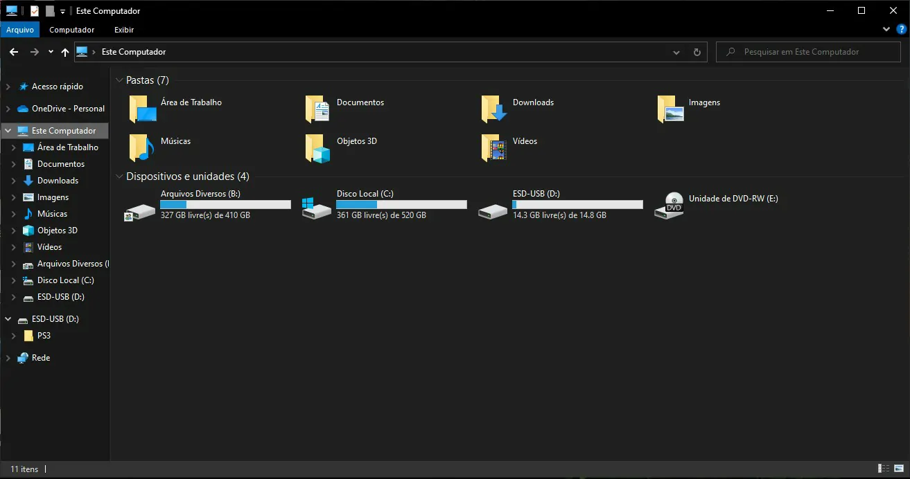The width and height of the screenshot is (910, 479).
Task: Refresh the Este Computador view
Action: coord(697,52)
